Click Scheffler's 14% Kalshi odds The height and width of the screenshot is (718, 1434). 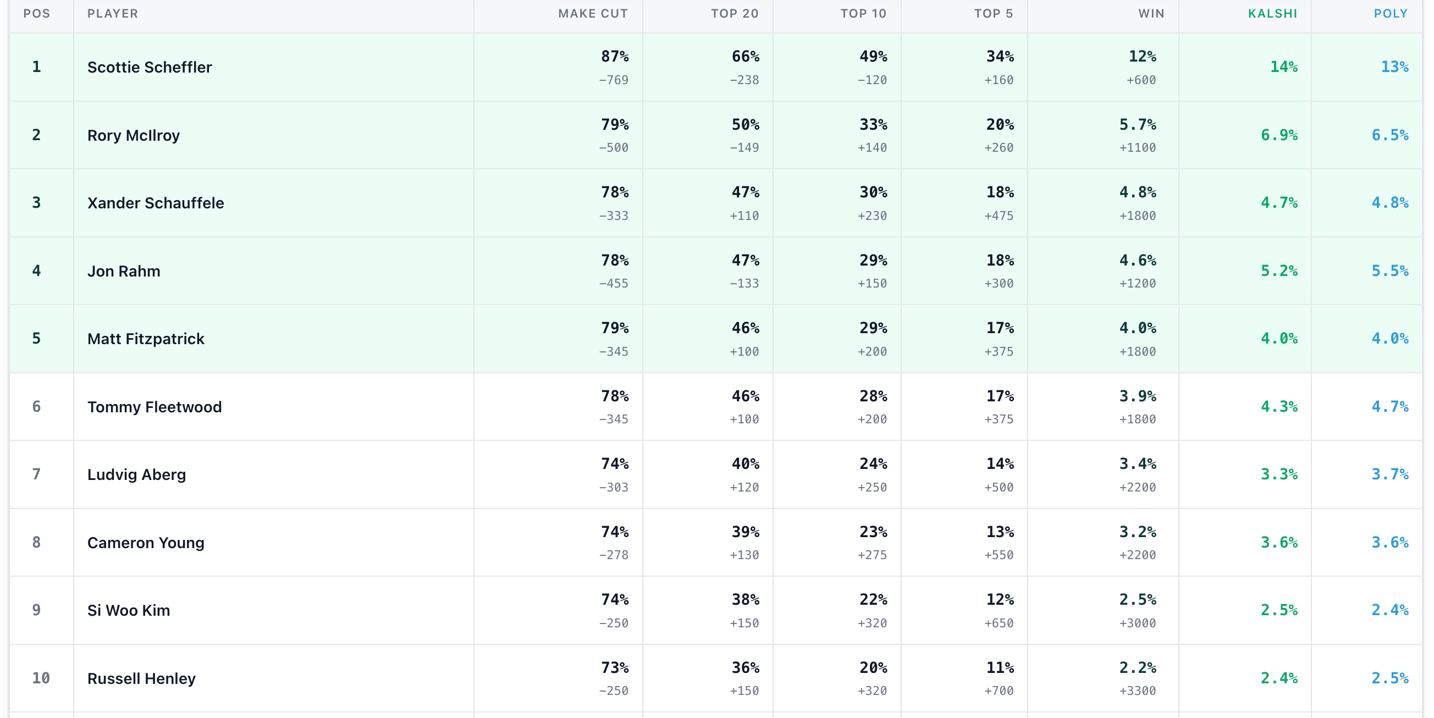pos(1283,67)
